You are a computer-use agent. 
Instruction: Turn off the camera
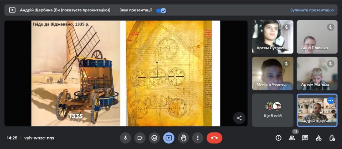coord(140,138)
